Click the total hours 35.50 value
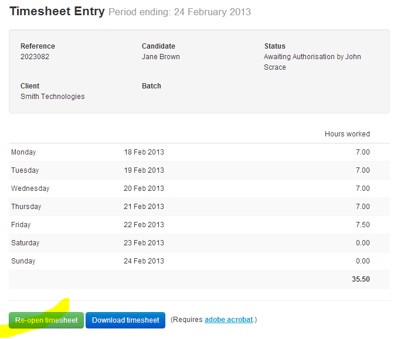This screenshot has width=394, height=339. (x=361, y=279)
